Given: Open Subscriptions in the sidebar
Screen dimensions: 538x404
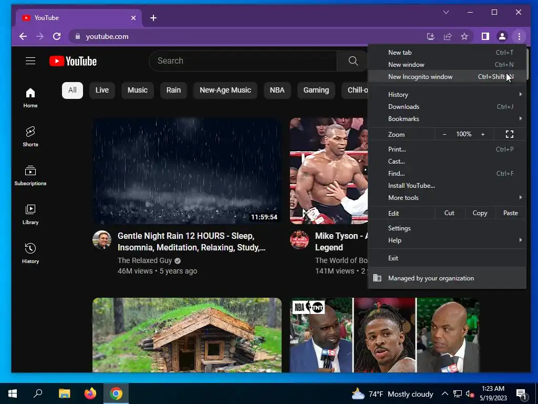Looking at the screenshot, I should (30, 176).
